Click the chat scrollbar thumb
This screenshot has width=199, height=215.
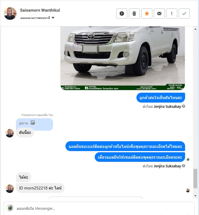pos(195,178)
